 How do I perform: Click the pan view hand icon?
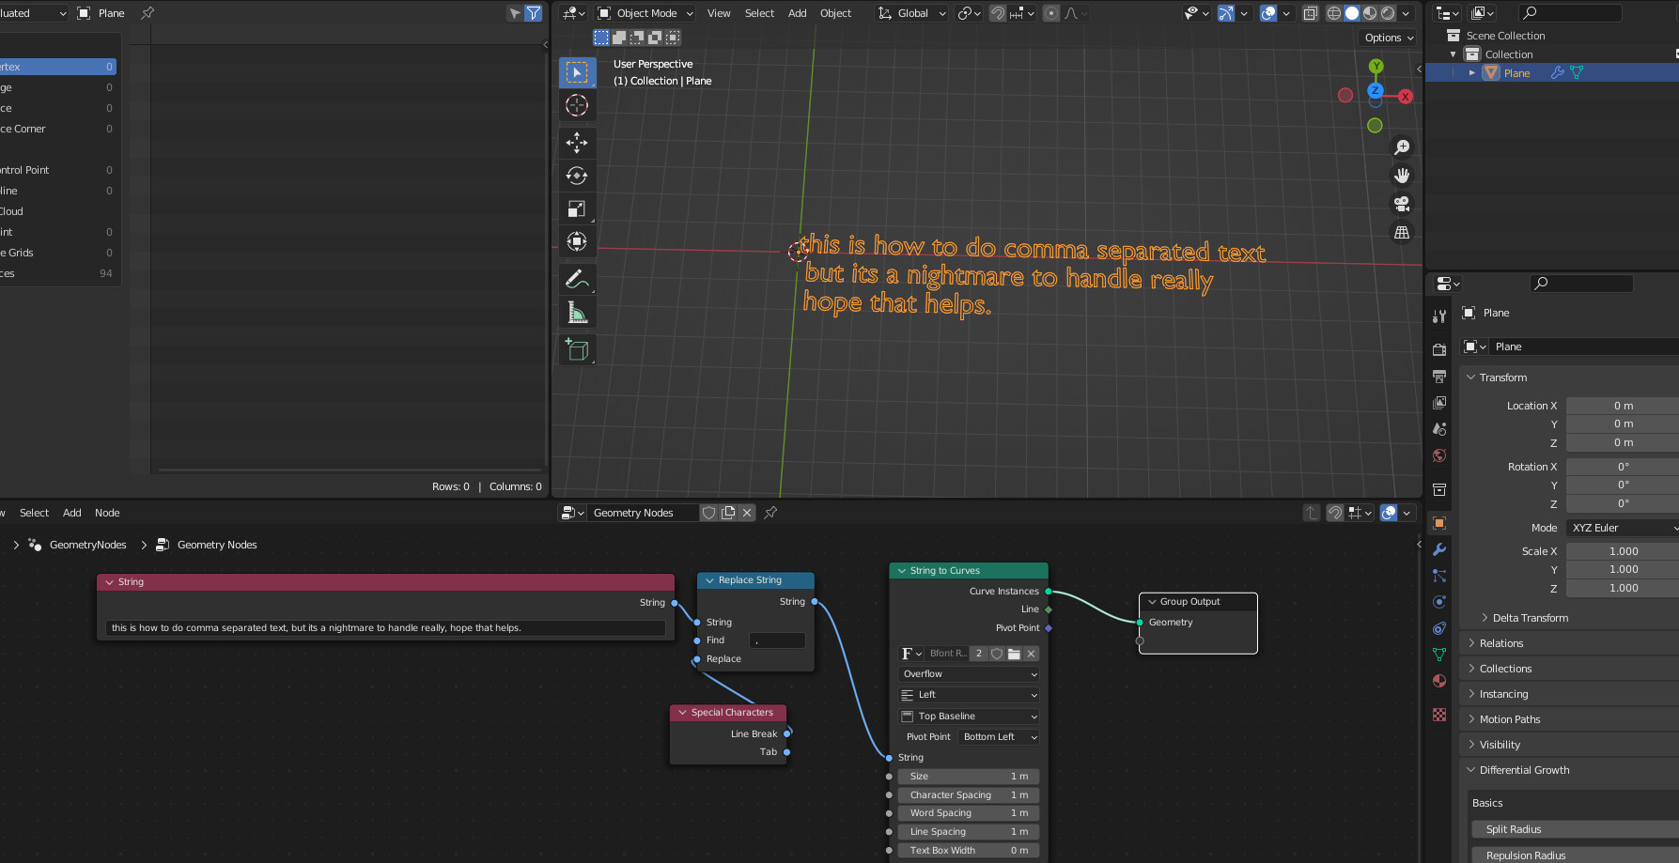[1402, 176]
